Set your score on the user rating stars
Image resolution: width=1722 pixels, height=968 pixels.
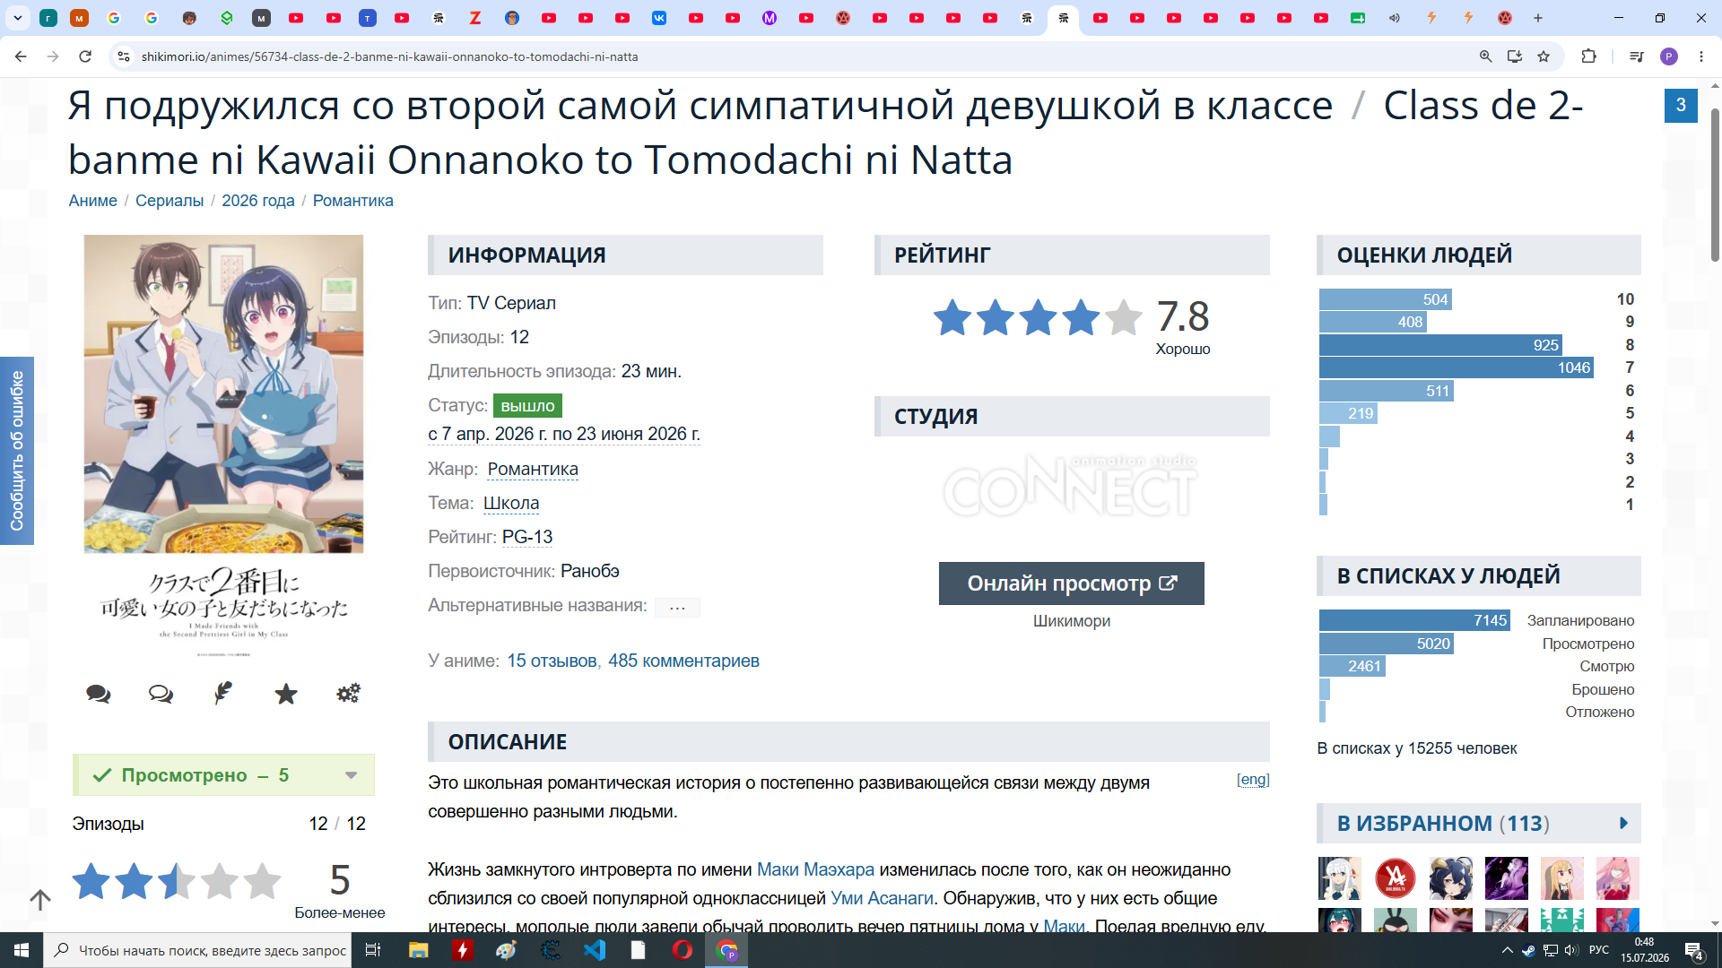point(177,881)
